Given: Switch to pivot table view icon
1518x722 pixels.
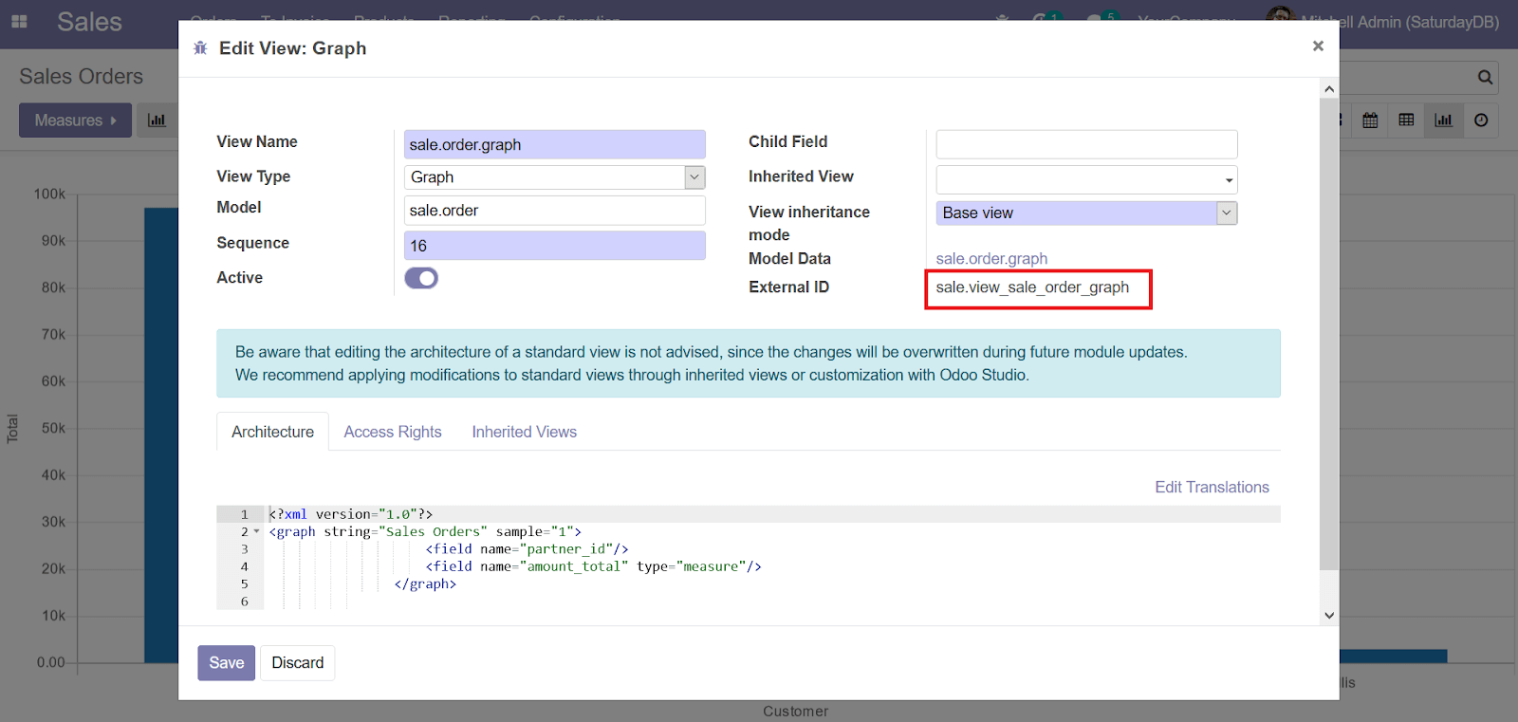Looking at the screenshot, I should coord(1406,120).
